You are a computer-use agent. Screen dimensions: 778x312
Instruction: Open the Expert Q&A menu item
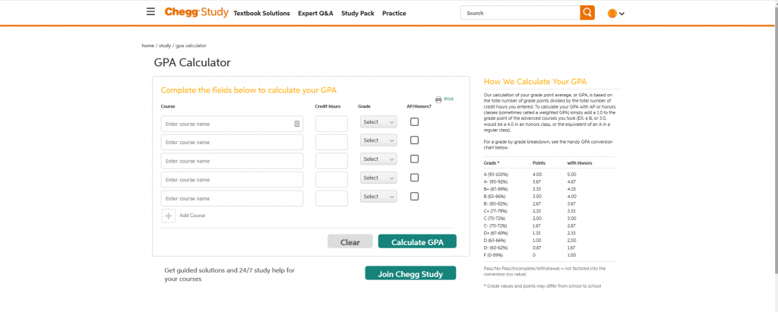tap(315, 14)
